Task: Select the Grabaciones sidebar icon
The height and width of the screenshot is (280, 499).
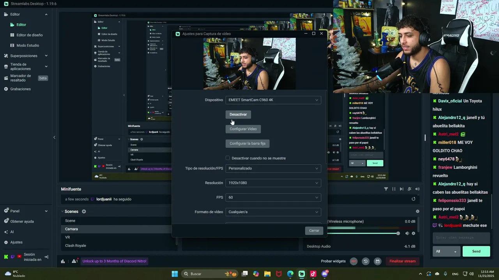Action: coord(6,89)
